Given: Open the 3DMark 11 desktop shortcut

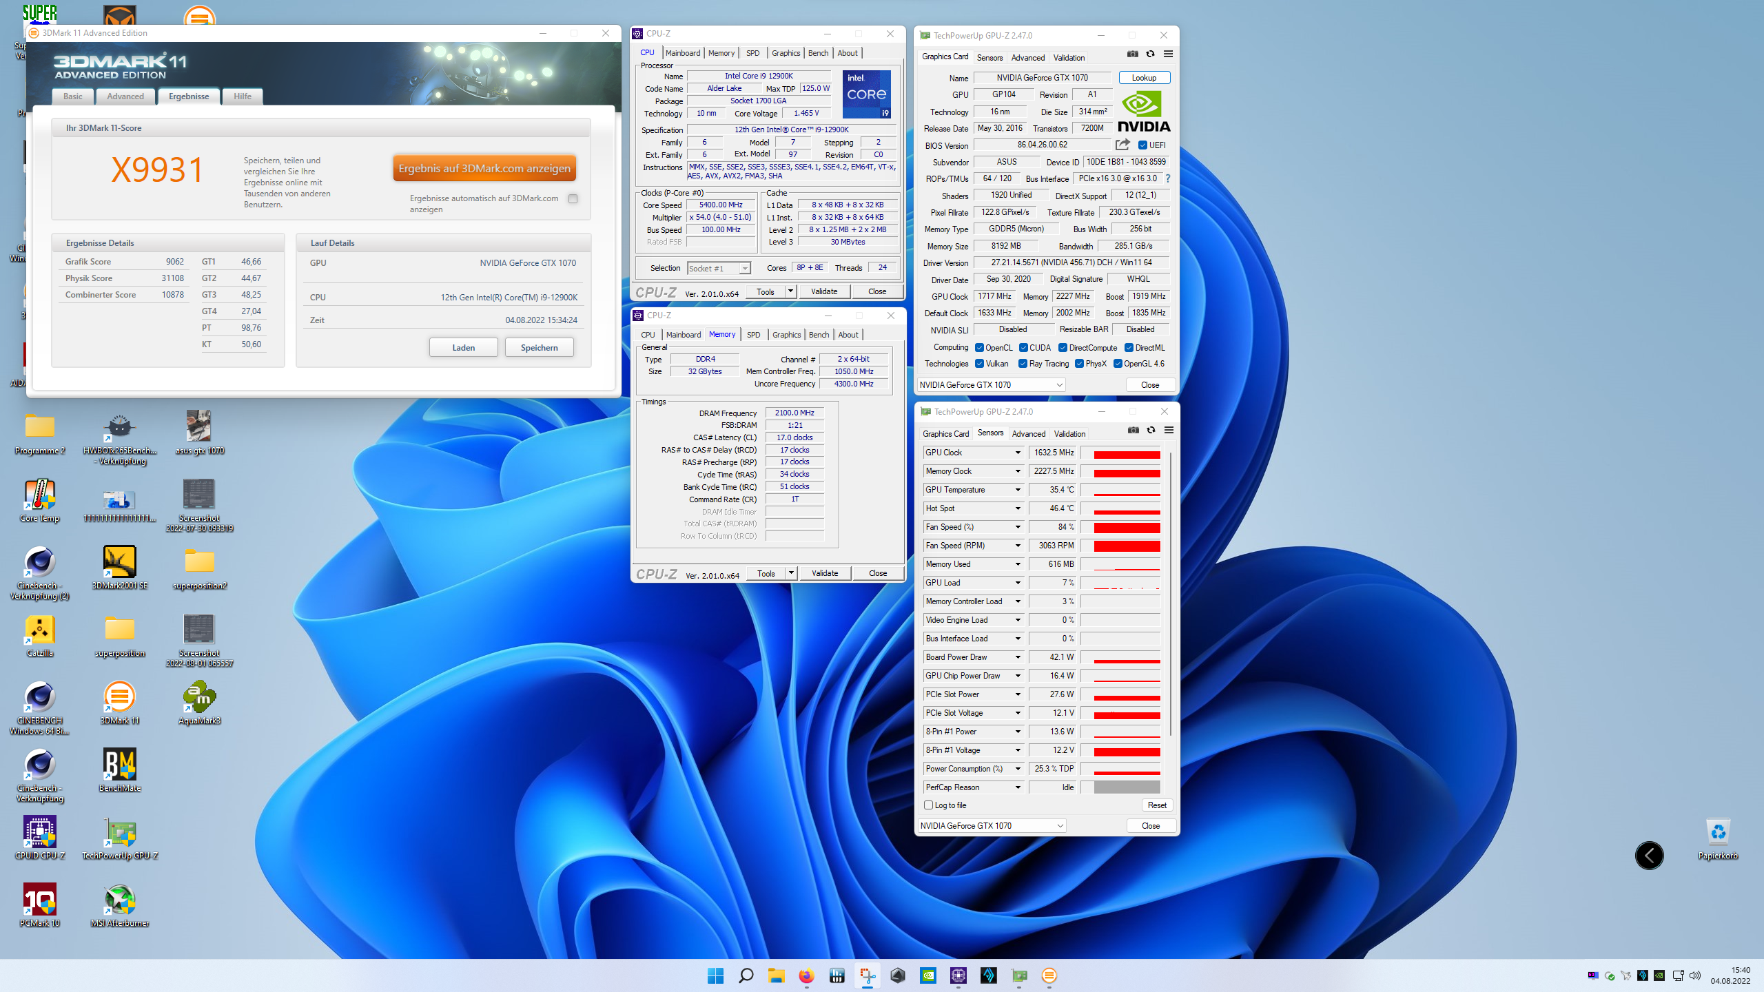Looking at the screenshot, I should point(120,703).
